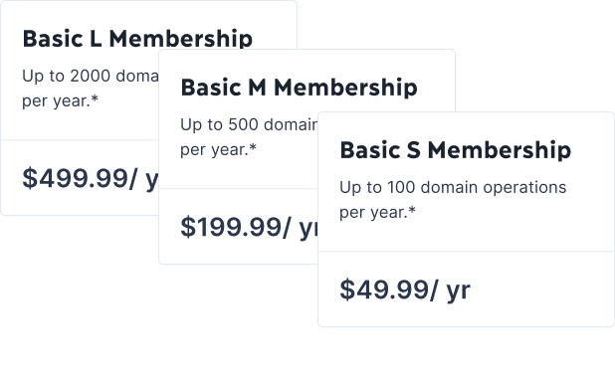Click the $199.99/ yr price
This screenshot has height=385, width=615.
click(x=249, y=227)
